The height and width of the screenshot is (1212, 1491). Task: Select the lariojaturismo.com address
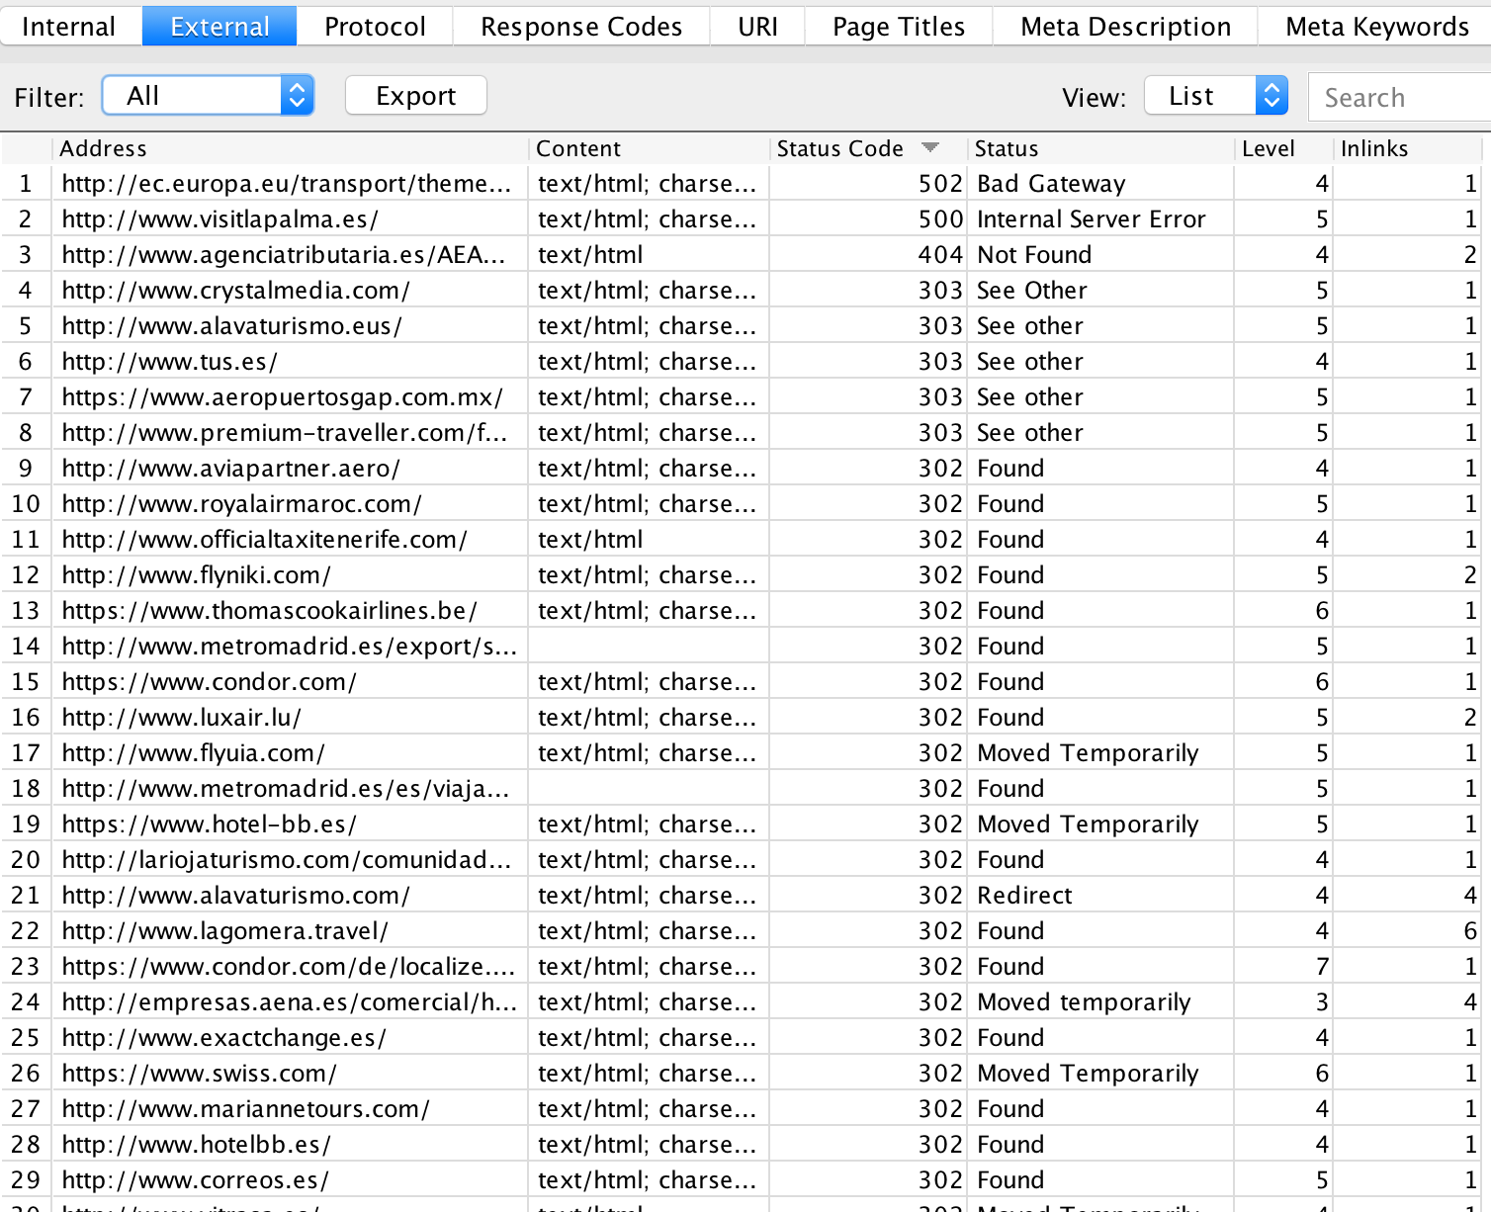pos(287,860)
